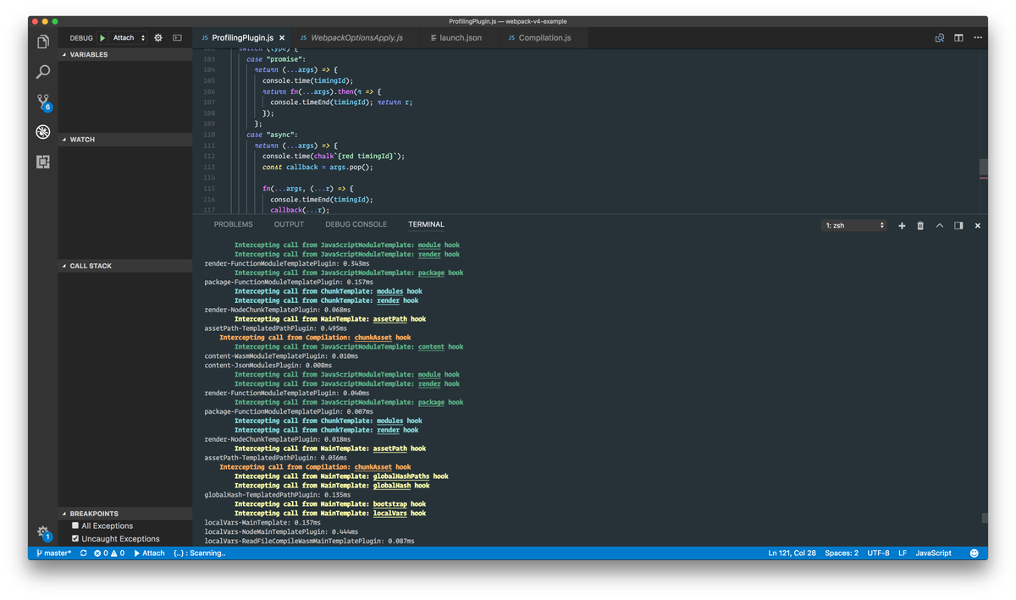Open the OUTPUT panel tab
1016x600 pixels.
tap(289, 225)
